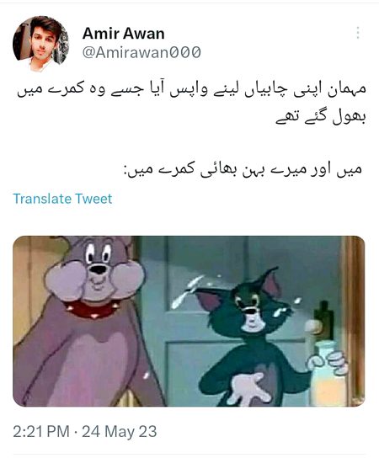Open Amir Awan's profile picture
379x458 pixels.
(40, 44)
